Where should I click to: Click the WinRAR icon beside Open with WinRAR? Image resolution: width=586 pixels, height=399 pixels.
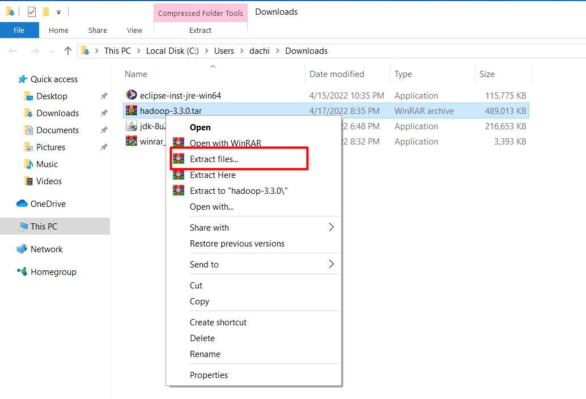click(x=179, y=143)
